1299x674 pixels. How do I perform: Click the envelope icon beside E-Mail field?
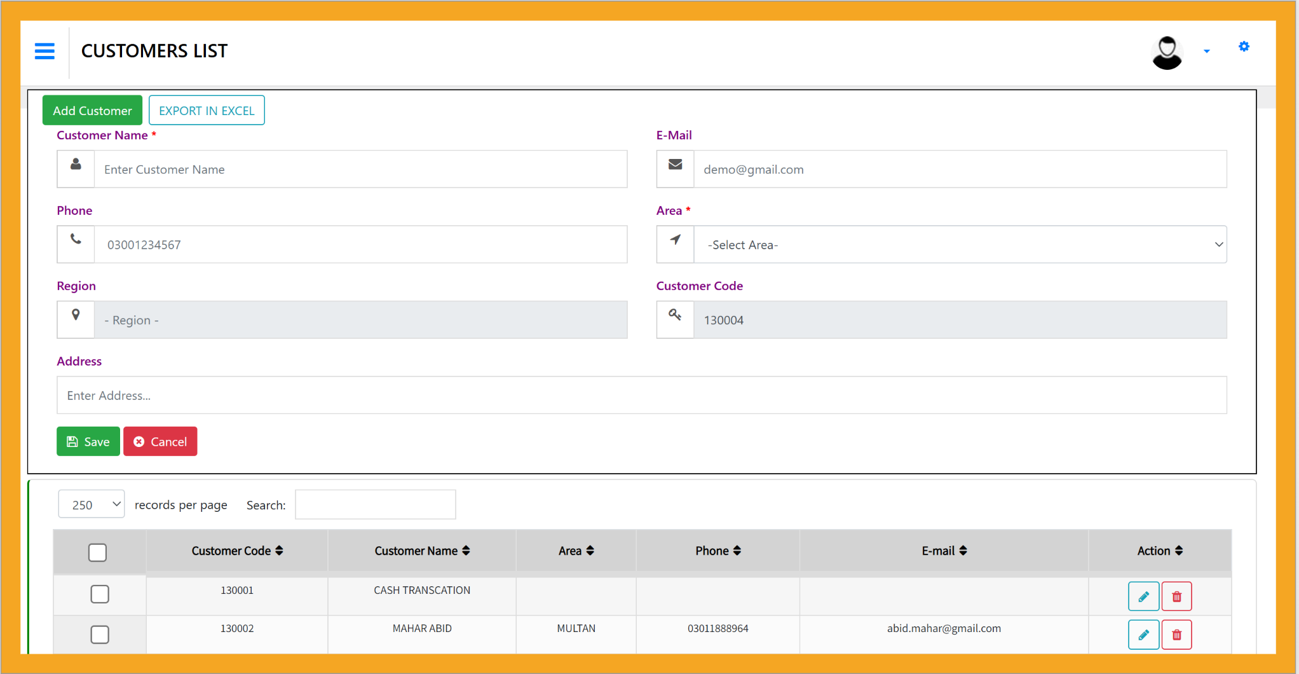675,165
